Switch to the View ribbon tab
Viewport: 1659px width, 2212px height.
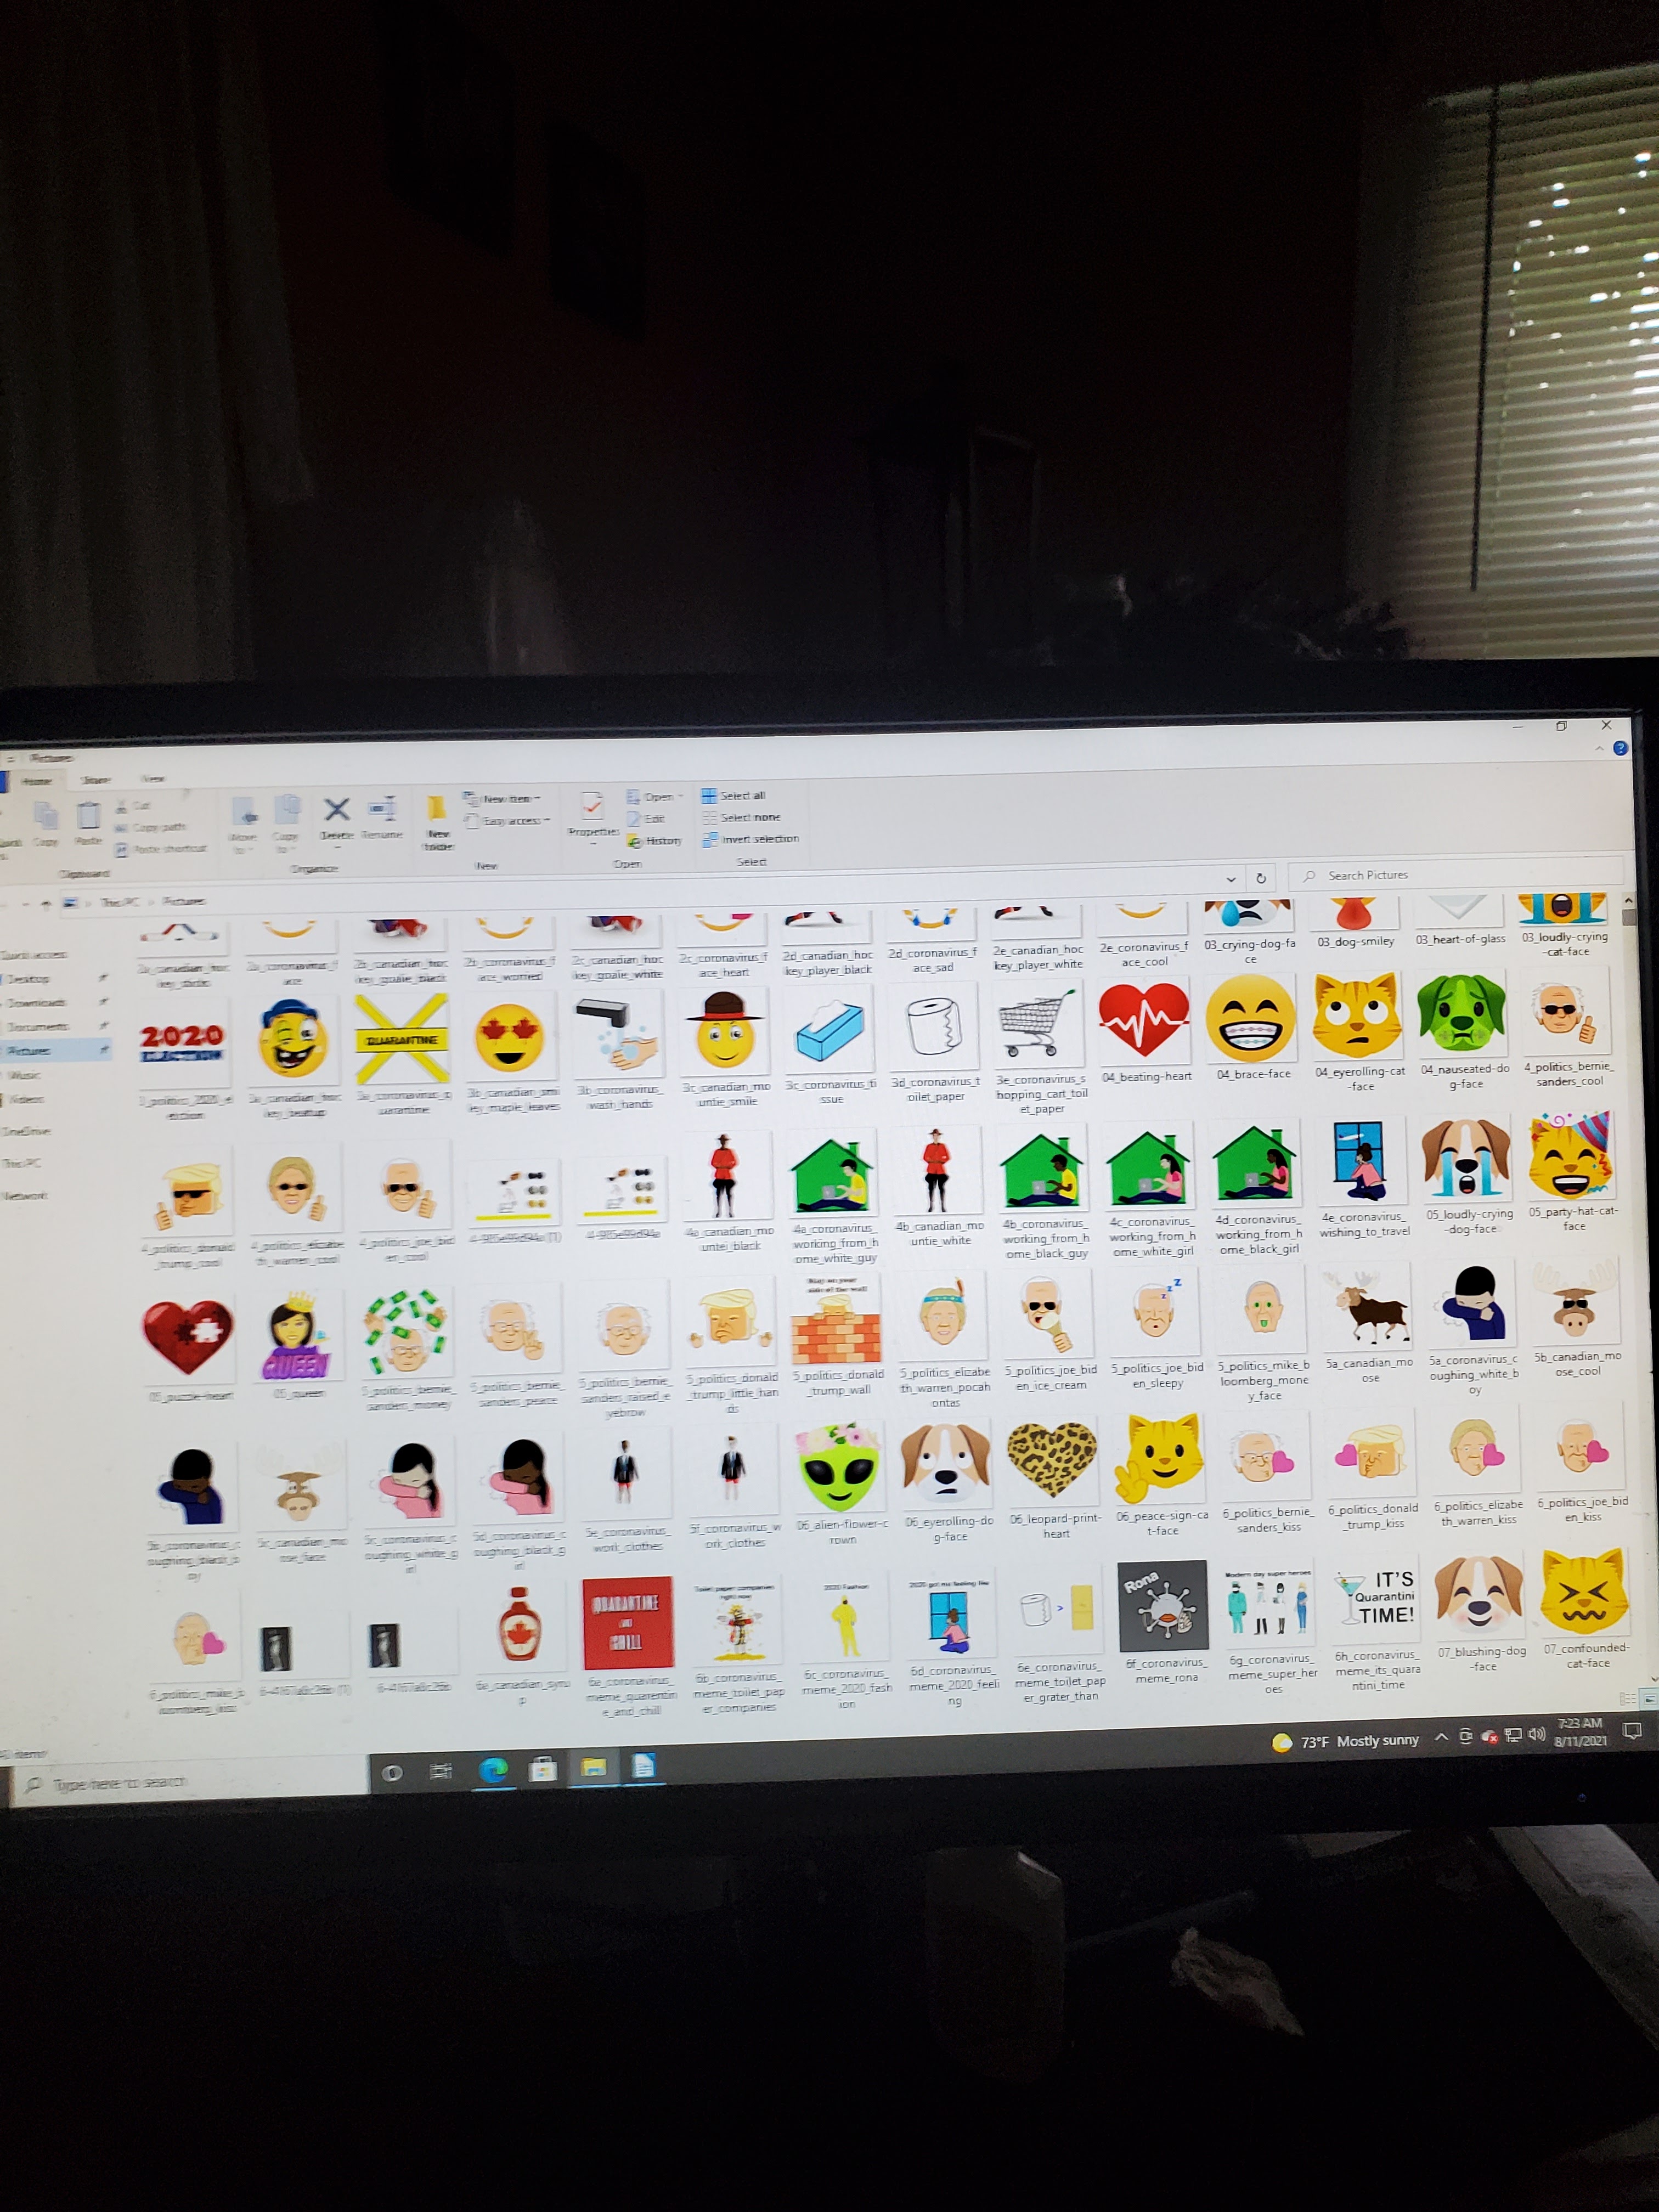coord(152,778)
